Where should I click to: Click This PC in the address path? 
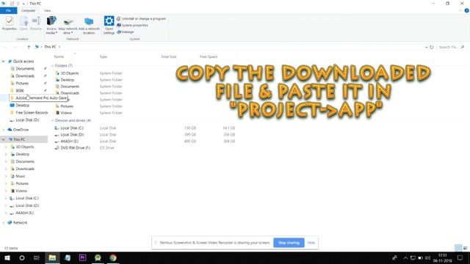point(50,47)
